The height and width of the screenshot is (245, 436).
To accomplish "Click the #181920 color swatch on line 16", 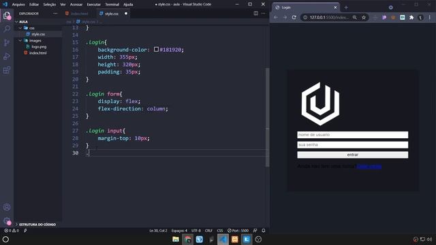I will [x=156, y=49].
